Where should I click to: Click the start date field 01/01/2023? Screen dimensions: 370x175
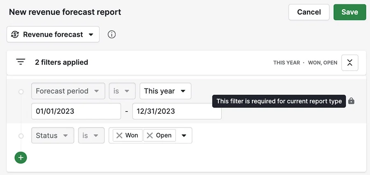76,111
